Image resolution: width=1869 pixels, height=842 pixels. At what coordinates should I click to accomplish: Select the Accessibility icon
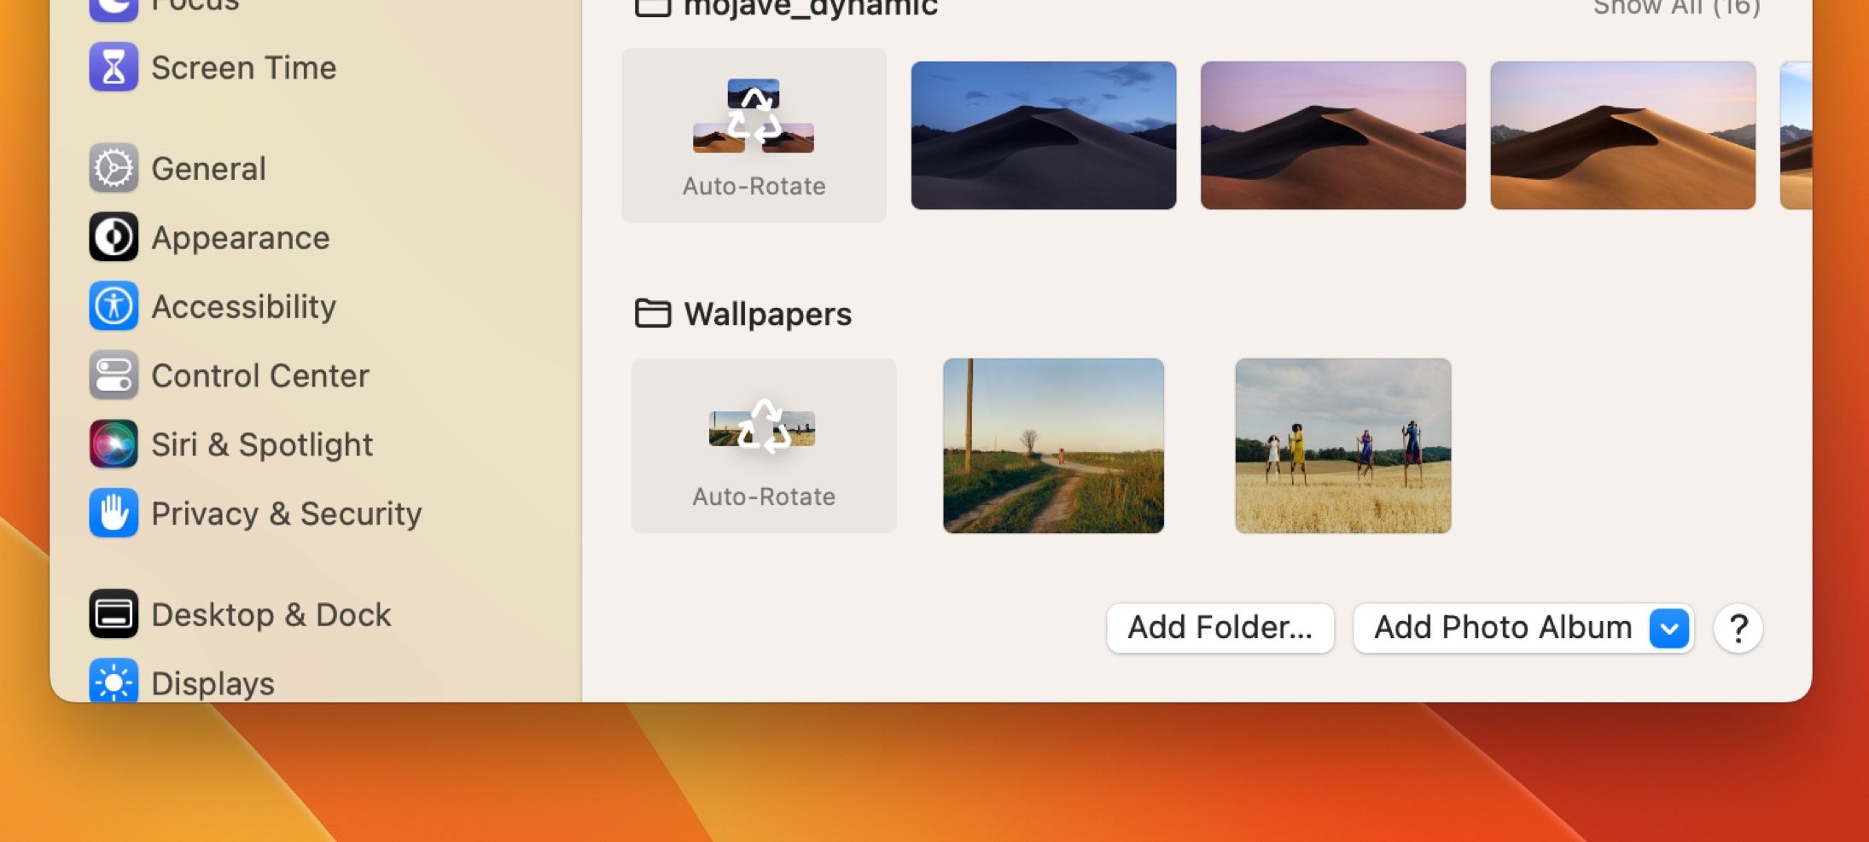click(114, 306)
